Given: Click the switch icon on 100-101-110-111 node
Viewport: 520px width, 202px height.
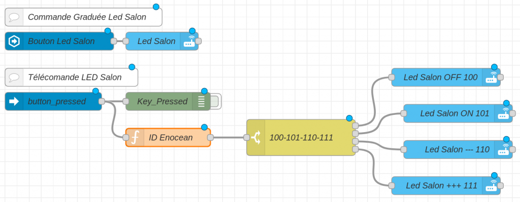Looking at the screenshot, I should 256,138.
